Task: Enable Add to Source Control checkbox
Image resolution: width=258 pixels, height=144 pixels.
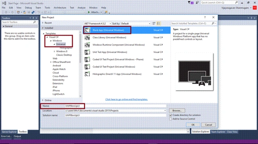Action: (170, 119)
